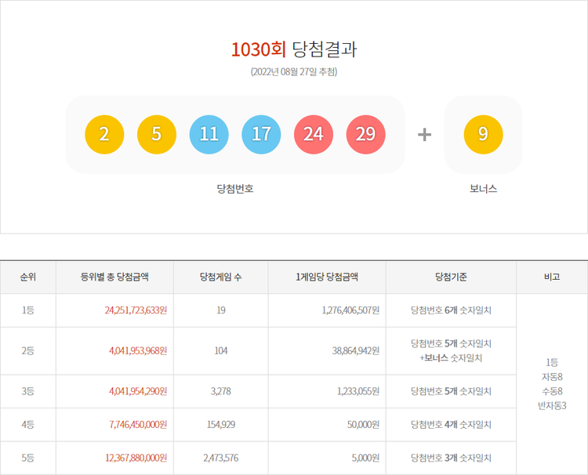
Task: Click the yellow ball number 5
Action: click(x=156, y=134)
